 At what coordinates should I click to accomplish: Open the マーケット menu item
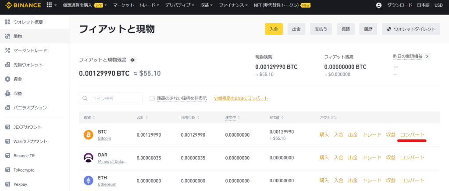123,5
